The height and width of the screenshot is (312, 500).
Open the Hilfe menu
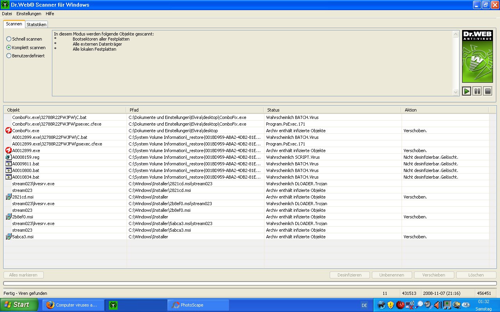[x=50, y=14]
